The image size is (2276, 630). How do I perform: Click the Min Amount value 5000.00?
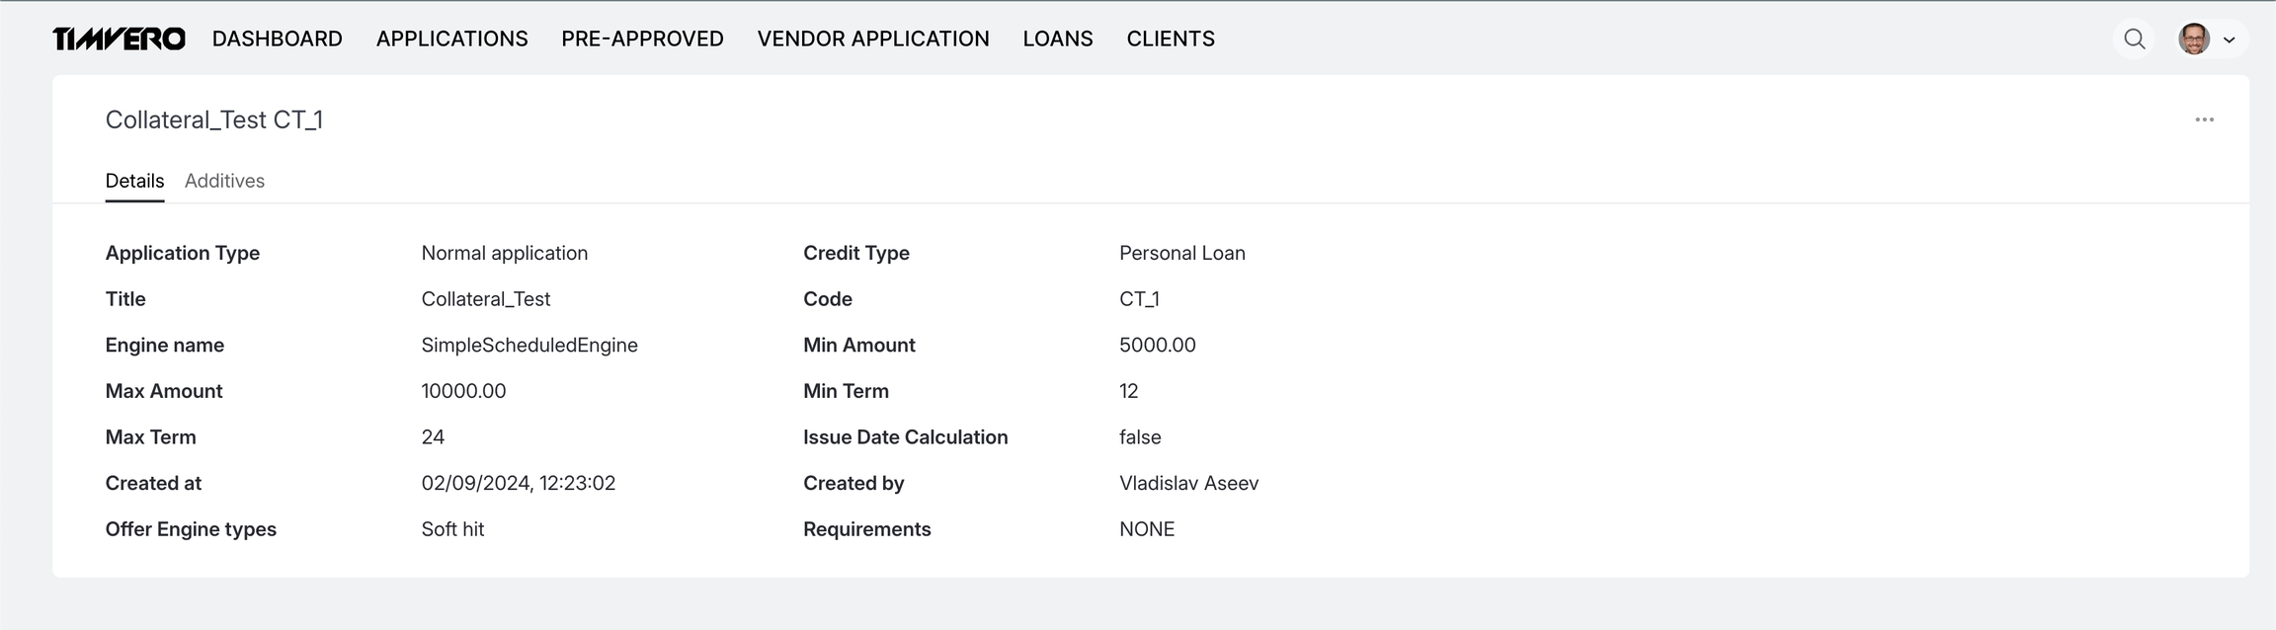(1157, 345)
